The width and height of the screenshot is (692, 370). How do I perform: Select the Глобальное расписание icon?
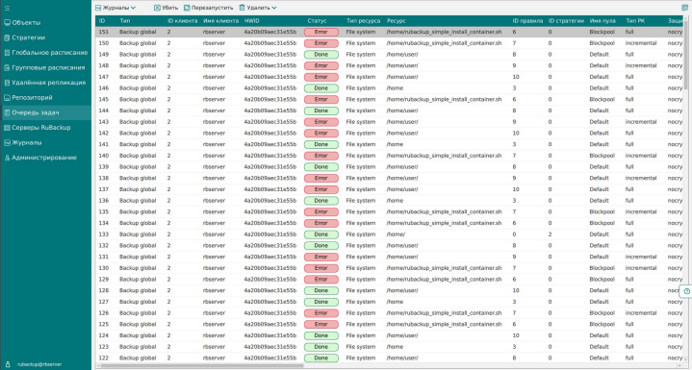[x=7, y=53]
